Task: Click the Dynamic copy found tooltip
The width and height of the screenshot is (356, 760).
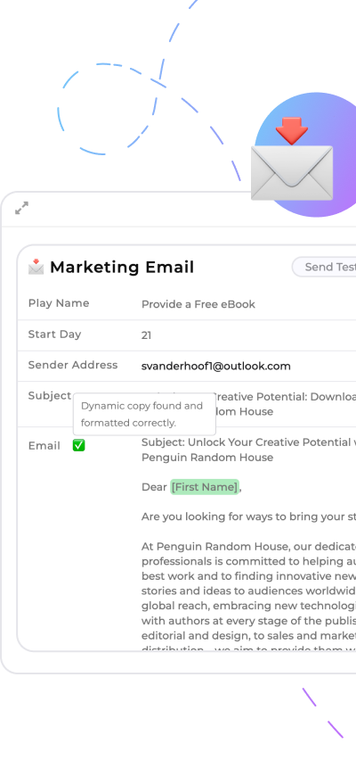Action: coord(144,415)
